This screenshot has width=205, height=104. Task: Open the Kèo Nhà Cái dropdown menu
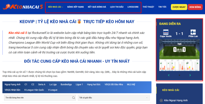coord(56,7)
